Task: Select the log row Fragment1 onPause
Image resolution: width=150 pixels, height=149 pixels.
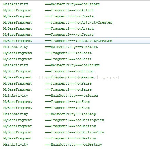Action: pyautogui.click(x=75, y=83)
